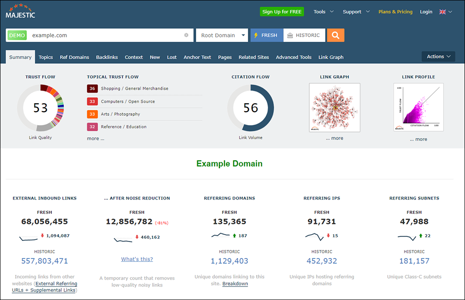Click the Example Domain heading
Screen dimensions: 465x300
click(x=229, y=164)
